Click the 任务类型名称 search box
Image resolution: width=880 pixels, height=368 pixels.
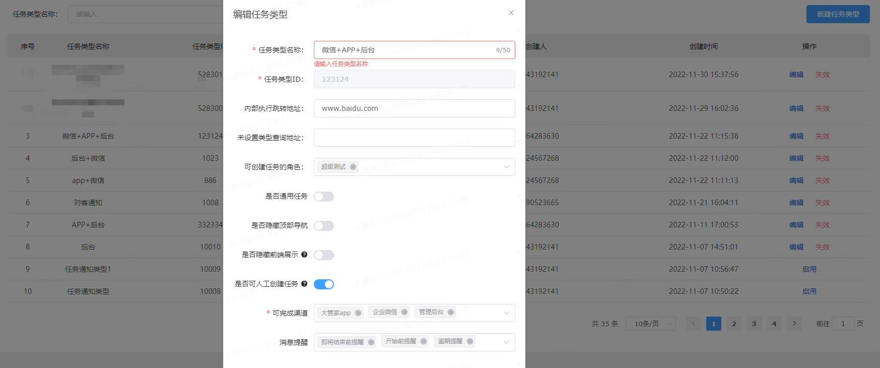coord(146,14)
